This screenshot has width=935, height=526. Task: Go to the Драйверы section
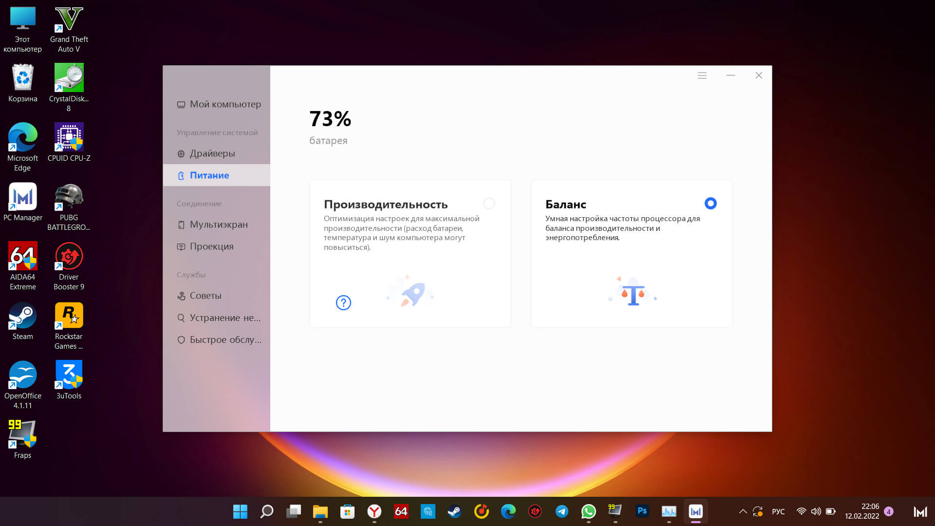coord(212,153)
